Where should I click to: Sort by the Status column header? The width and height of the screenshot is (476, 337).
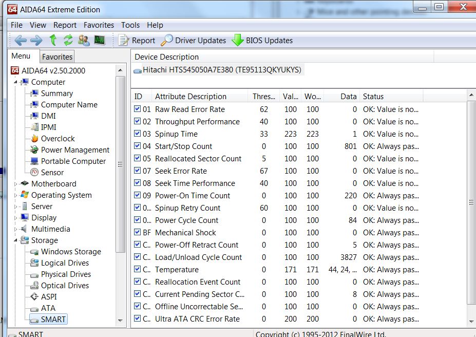pyautogui.click(x=391, y=97)
